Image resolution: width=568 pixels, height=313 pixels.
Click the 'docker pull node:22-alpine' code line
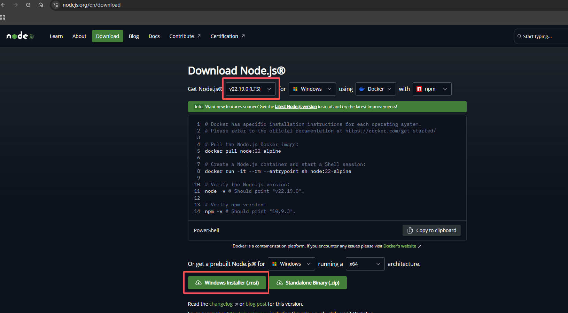(x=243, y=151)
